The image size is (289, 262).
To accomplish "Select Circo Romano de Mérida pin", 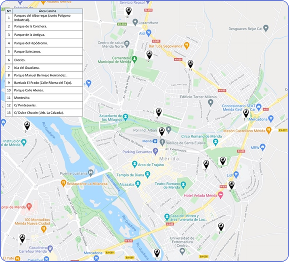I will 215,142.
